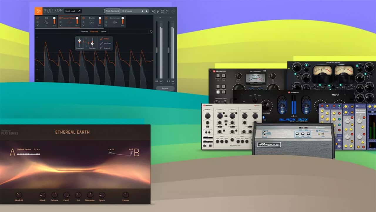The width and height of the screenshot is (376, 212).
Task: Open Neutron settings gear icon
Action: [162, 11]
